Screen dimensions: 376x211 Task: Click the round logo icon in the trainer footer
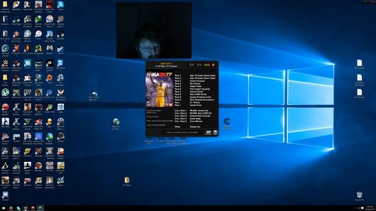click(215, 132)
